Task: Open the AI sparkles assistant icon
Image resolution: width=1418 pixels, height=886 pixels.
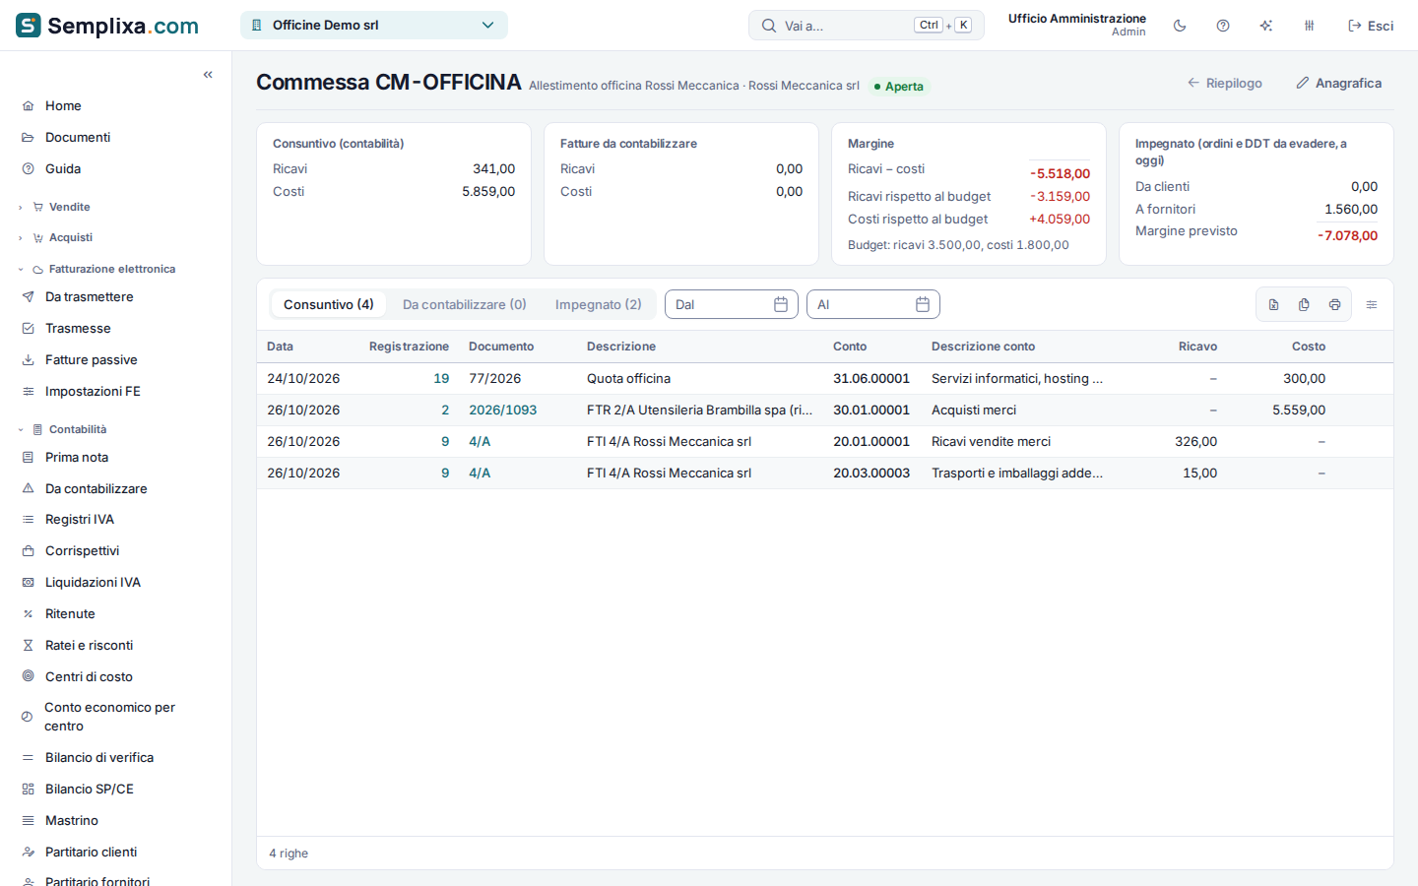Action: pos(1266,26)
